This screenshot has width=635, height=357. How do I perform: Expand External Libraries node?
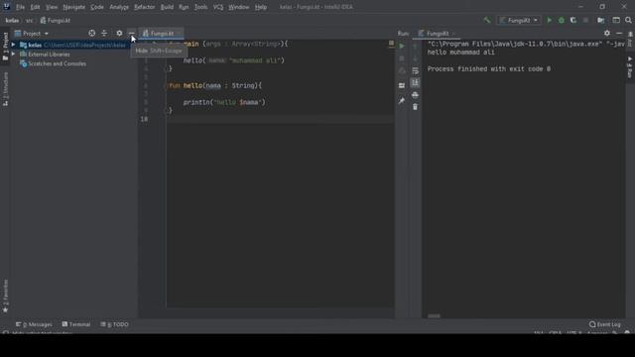point(13,55)
